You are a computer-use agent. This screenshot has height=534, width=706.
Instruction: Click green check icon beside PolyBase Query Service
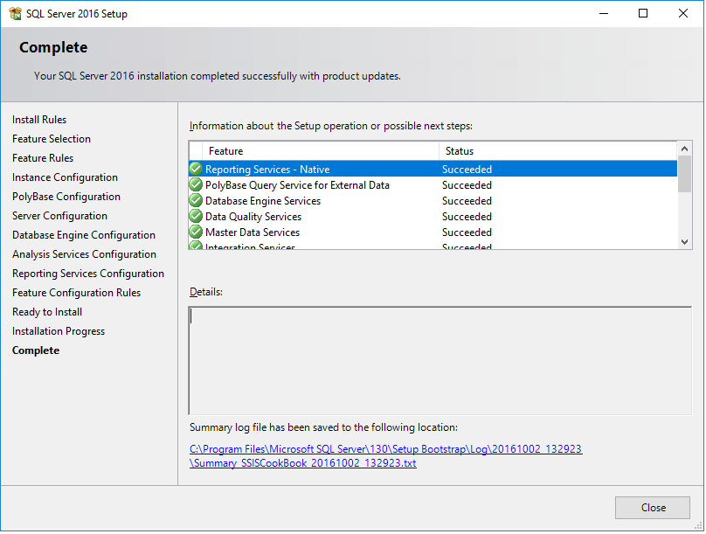coord(196,184)
